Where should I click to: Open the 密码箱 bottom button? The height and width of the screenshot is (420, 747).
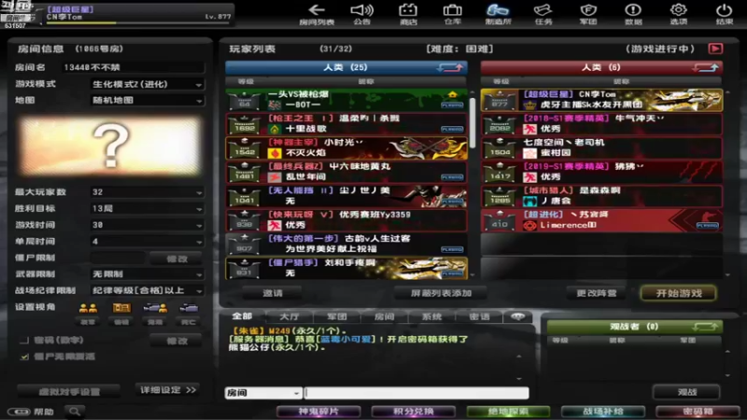click(x=698, y=412)
